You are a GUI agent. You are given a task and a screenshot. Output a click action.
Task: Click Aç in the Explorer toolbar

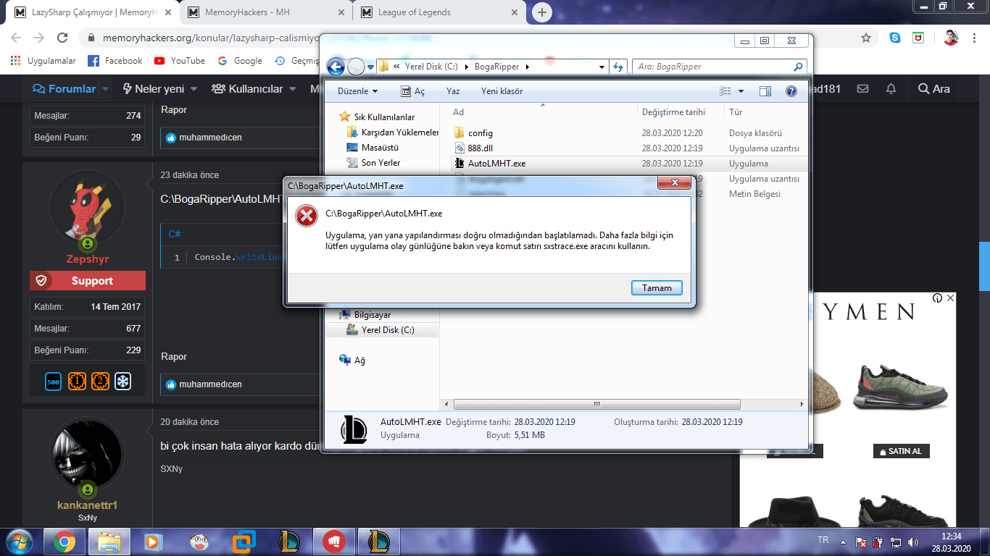tap(413, 91)
